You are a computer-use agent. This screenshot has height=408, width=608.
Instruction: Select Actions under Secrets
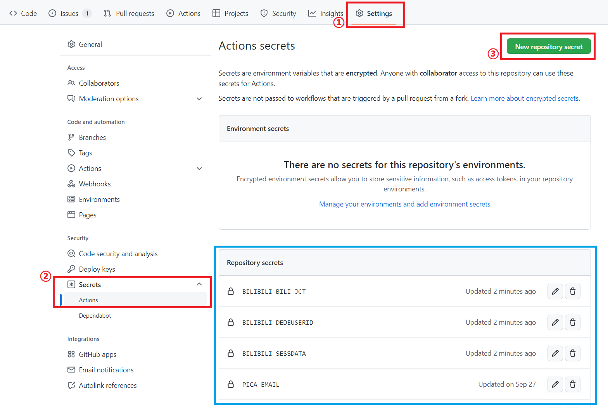click(x=135, y=300)
